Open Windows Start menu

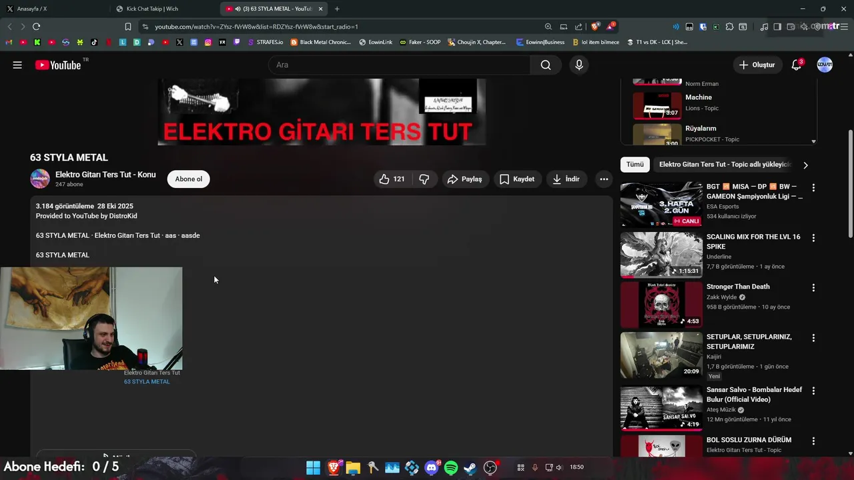tap(313, 468)
